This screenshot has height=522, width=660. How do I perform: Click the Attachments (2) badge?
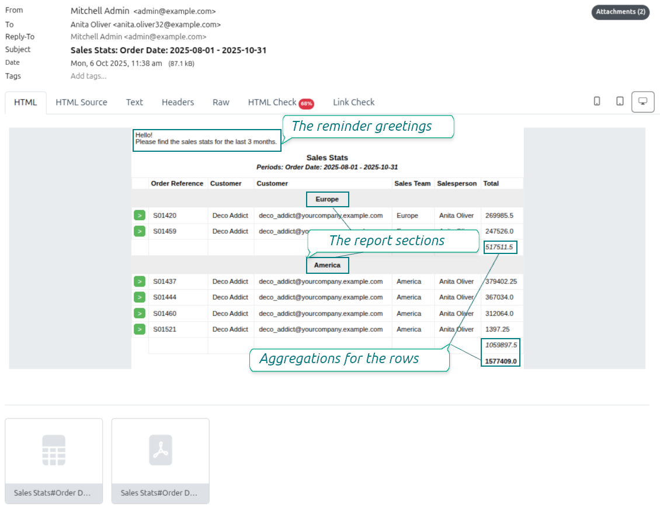(x=620, y=12)
